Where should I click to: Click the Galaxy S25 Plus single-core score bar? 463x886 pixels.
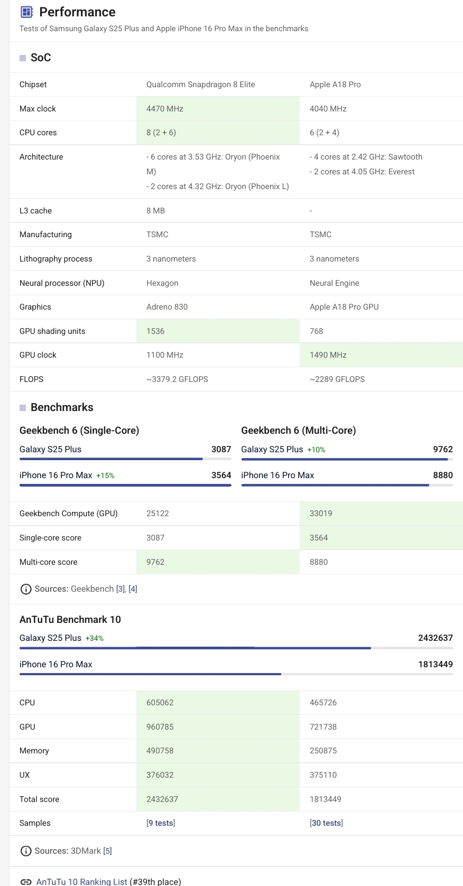[x=125, y=459]
